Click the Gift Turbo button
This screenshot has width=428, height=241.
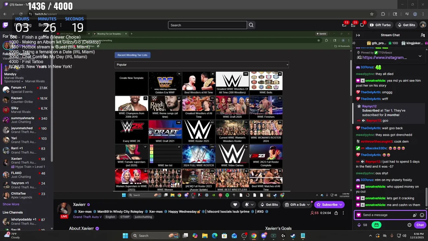coord(380,25)
